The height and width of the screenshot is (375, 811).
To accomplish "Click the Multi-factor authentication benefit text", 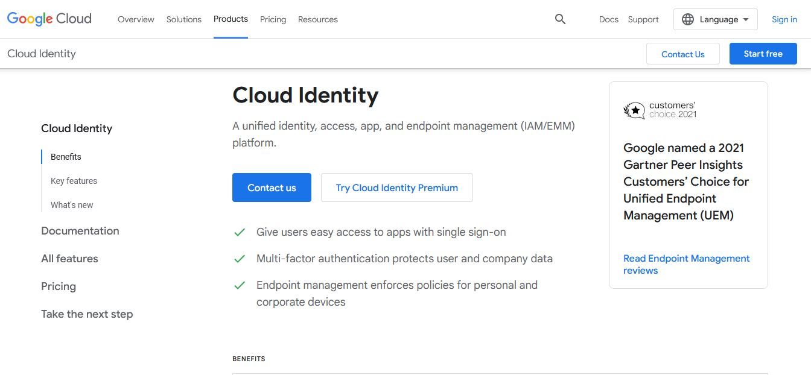I will (404, 259).
